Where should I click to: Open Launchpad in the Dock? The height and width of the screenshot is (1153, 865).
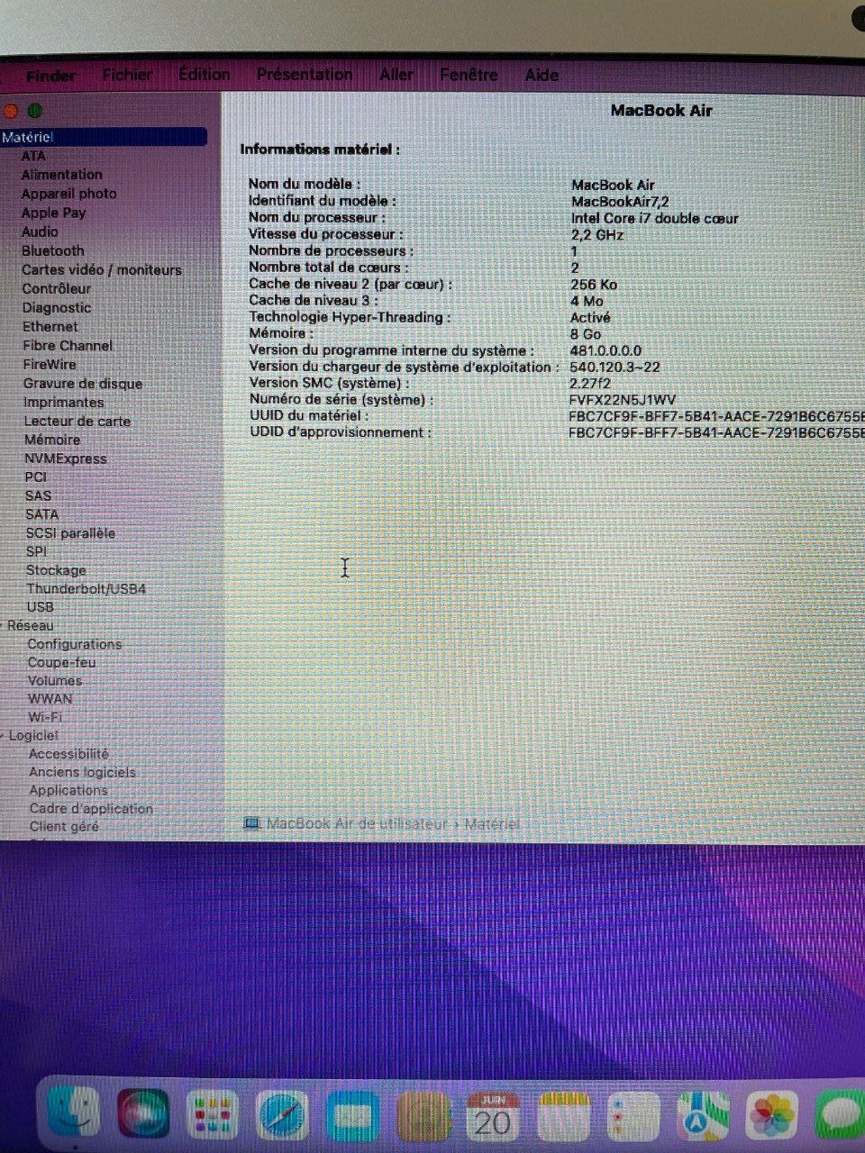pos(213,1115)
